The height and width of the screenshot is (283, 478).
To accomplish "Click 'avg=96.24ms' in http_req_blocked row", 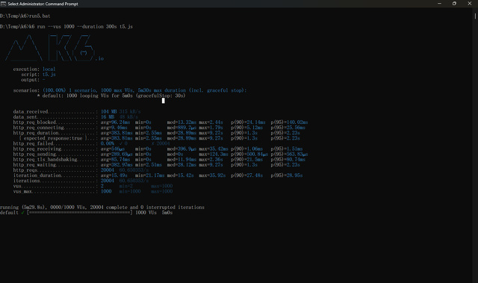I will click(x=115, y=122).
